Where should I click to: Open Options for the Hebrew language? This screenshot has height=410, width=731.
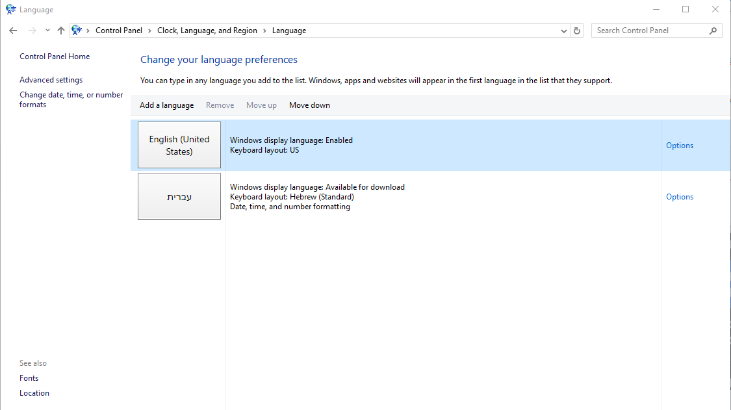[679, 197]
